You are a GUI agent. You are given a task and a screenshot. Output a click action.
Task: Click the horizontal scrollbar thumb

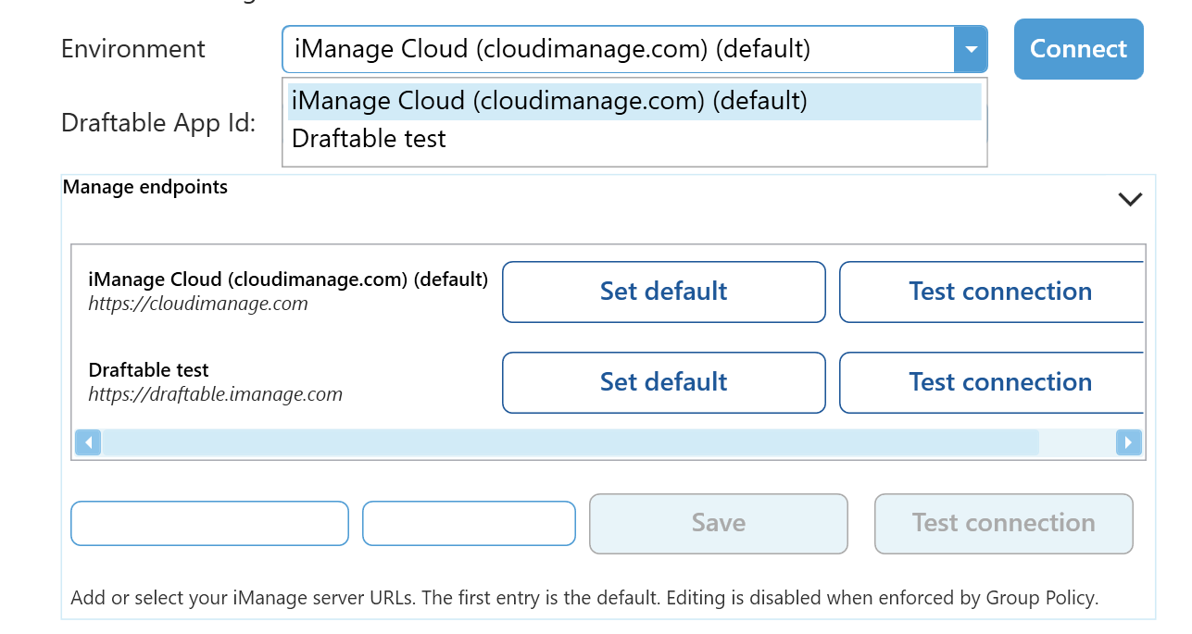[570, 442]
